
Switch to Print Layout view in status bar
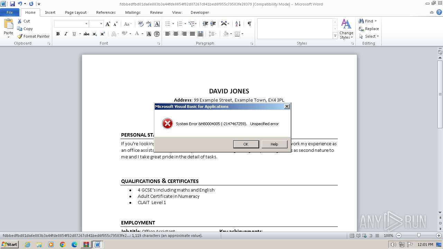[x=352, y=236]
